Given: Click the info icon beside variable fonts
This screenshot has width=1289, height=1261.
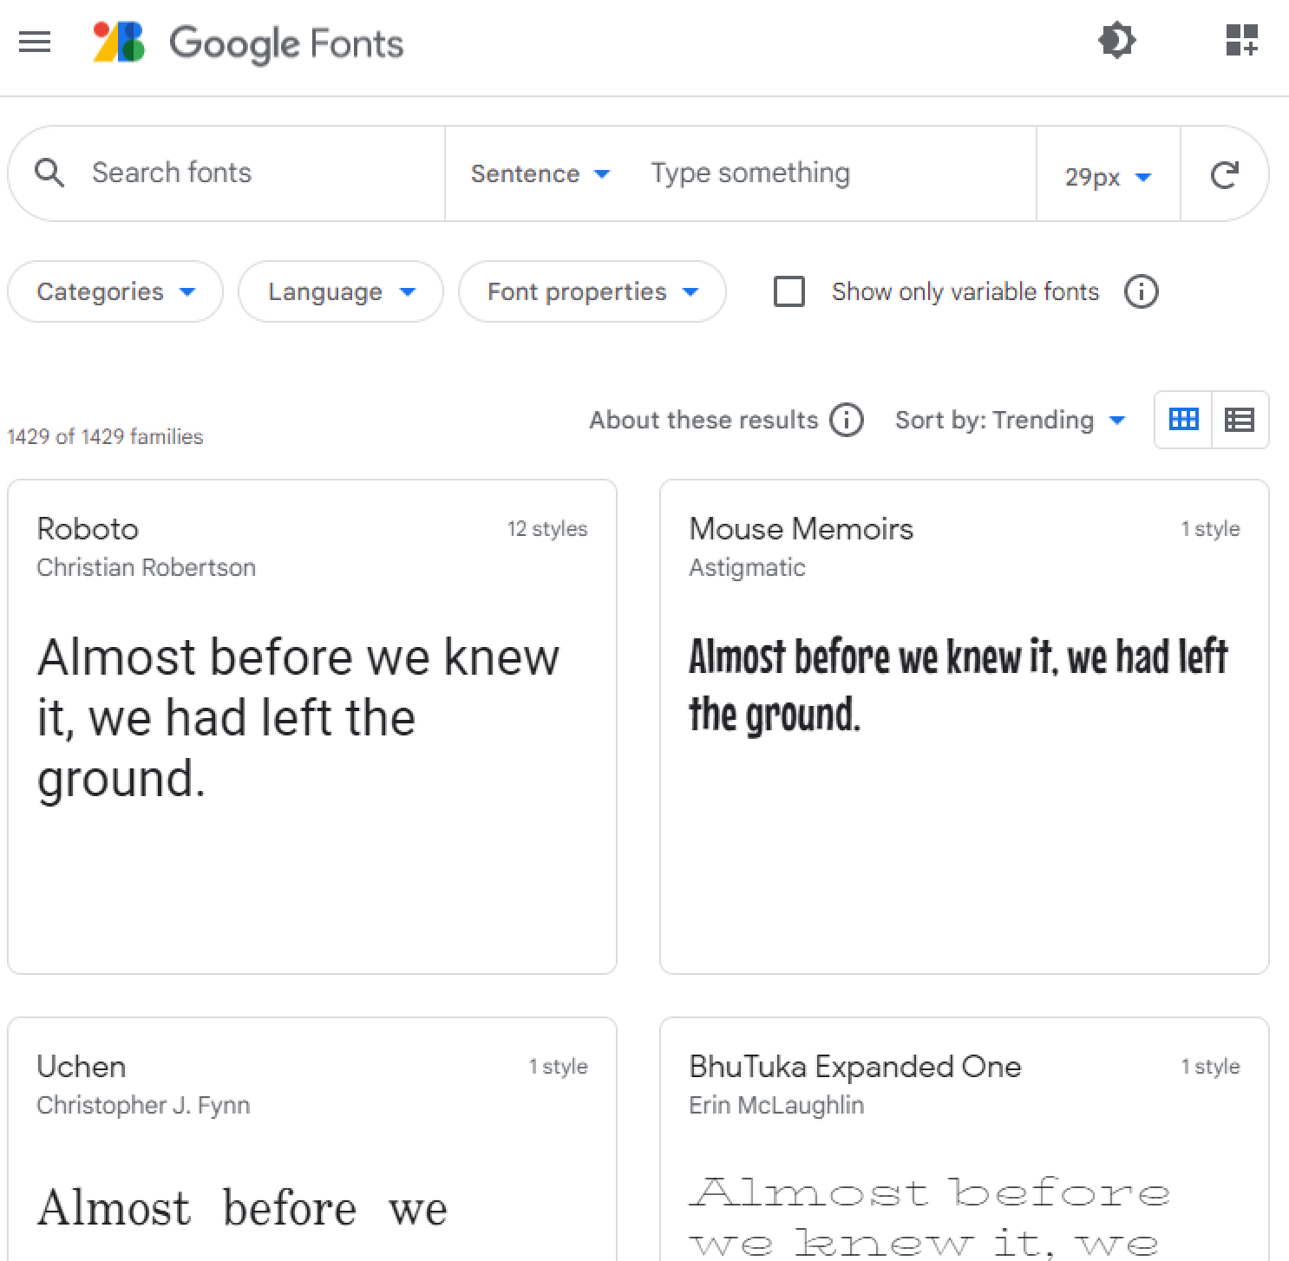Looking at the screenshot, I should coord(1141,292).
